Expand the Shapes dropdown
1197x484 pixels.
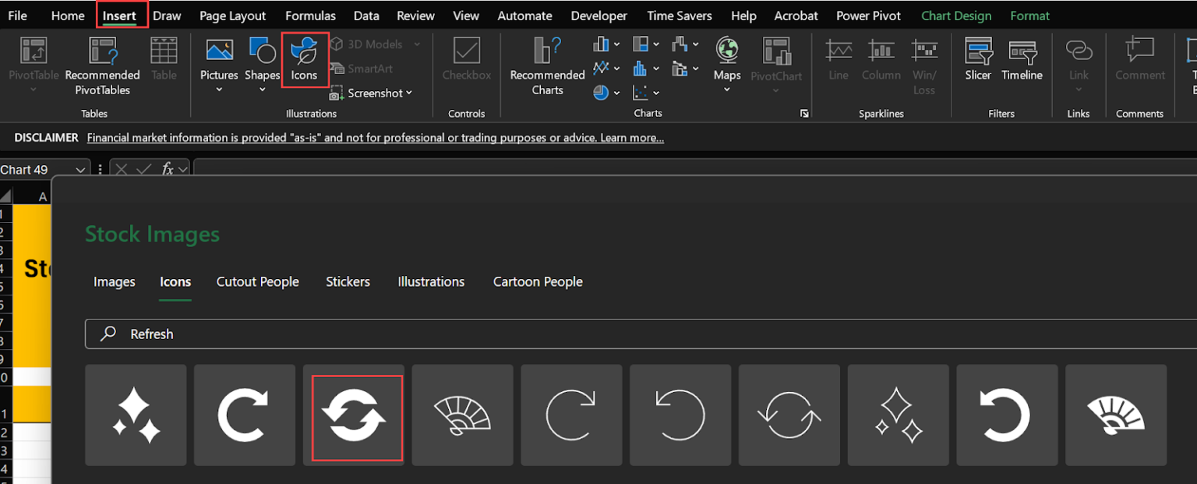pos(262,90)
